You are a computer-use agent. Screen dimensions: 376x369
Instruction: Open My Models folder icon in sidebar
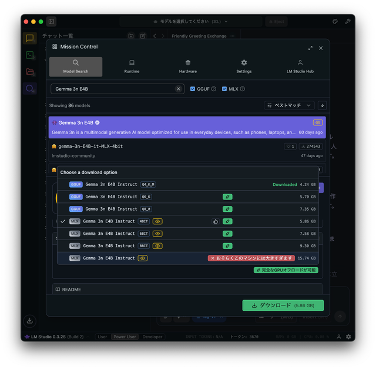tap(29, 72)
